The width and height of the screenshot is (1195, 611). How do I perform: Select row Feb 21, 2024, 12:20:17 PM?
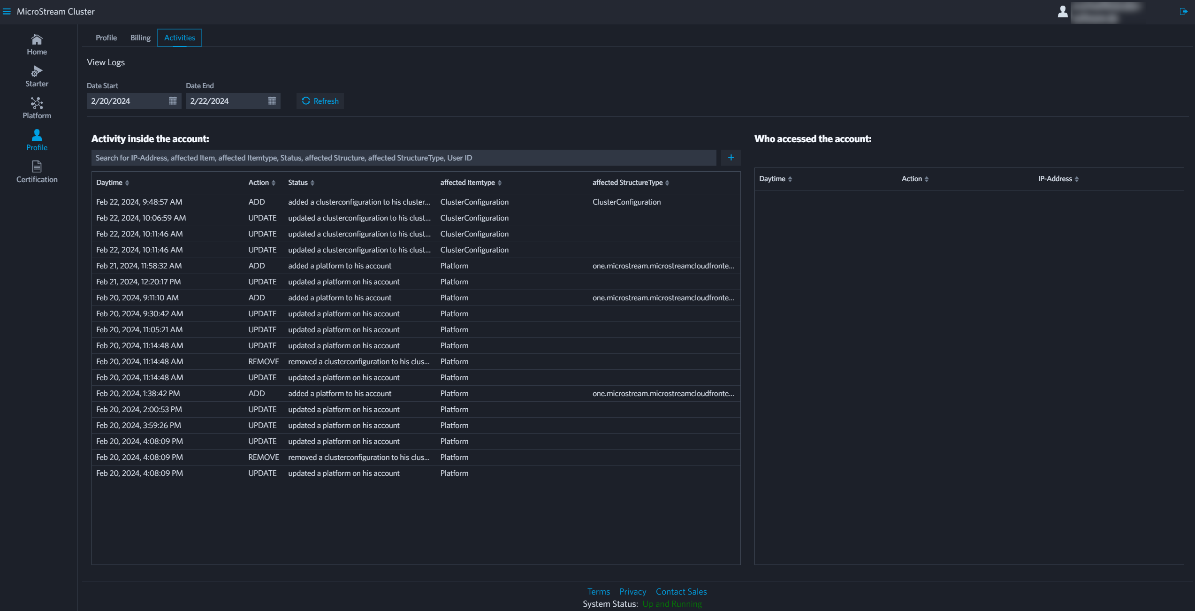coord(416,282)
